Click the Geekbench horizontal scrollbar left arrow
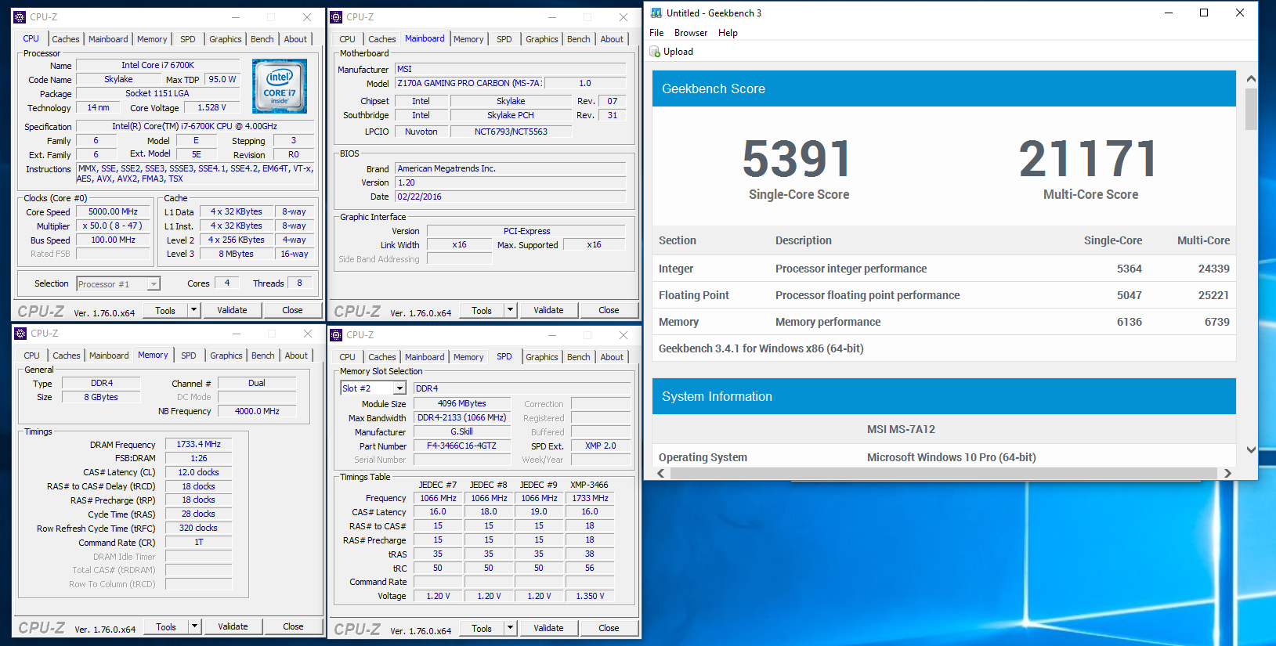The height and width of the screenshot is (646, 1276). coord(661,473)
